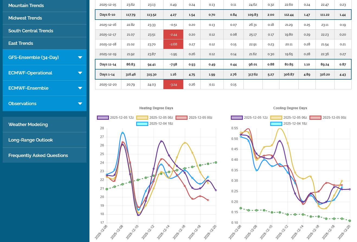Open the Mountain Trends page
The image size is (357, 242).
coord(26,5)
